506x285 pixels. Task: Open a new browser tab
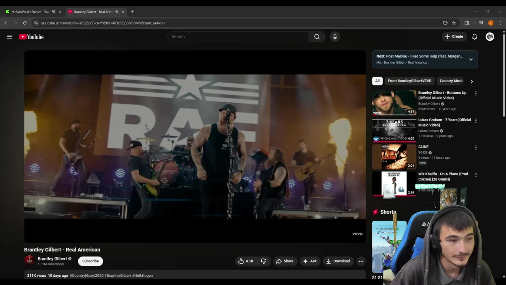click(x=132, y=11)
